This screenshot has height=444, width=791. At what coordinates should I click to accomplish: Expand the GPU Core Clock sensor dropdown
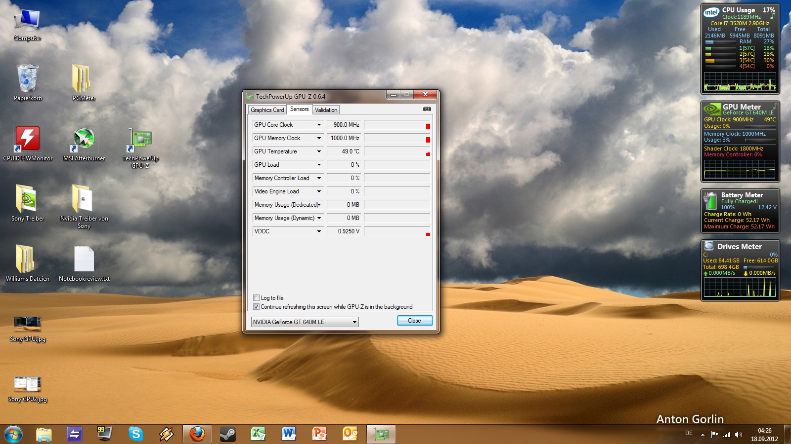coord(319,125)
